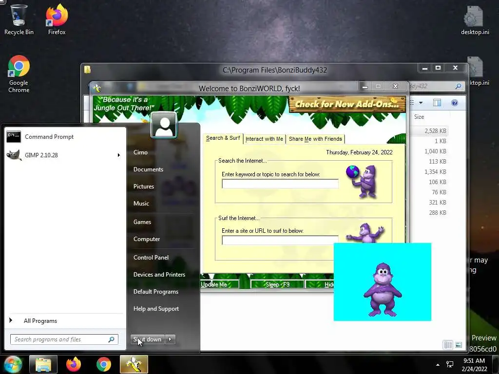Click the BonziWORLD title bar banana icon
This screenshot has height=374, width=499.
pyautogui.click(x=97, y=88)
